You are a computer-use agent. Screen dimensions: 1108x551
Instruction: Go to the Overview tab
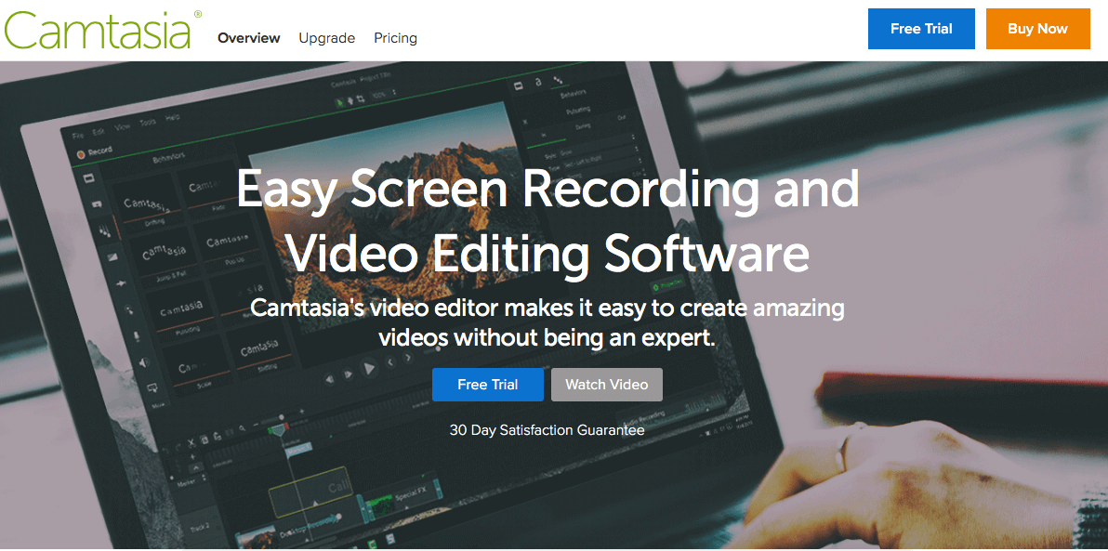[248, 38]
